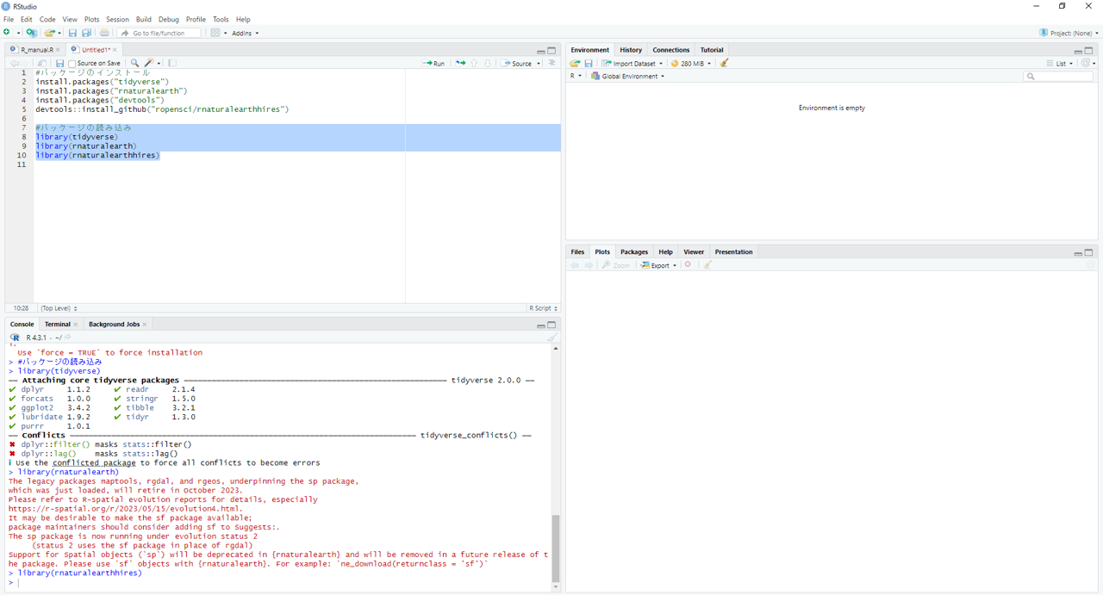
Task: Expand the Import Dataset dropdown
Action: tap(633, 63)
